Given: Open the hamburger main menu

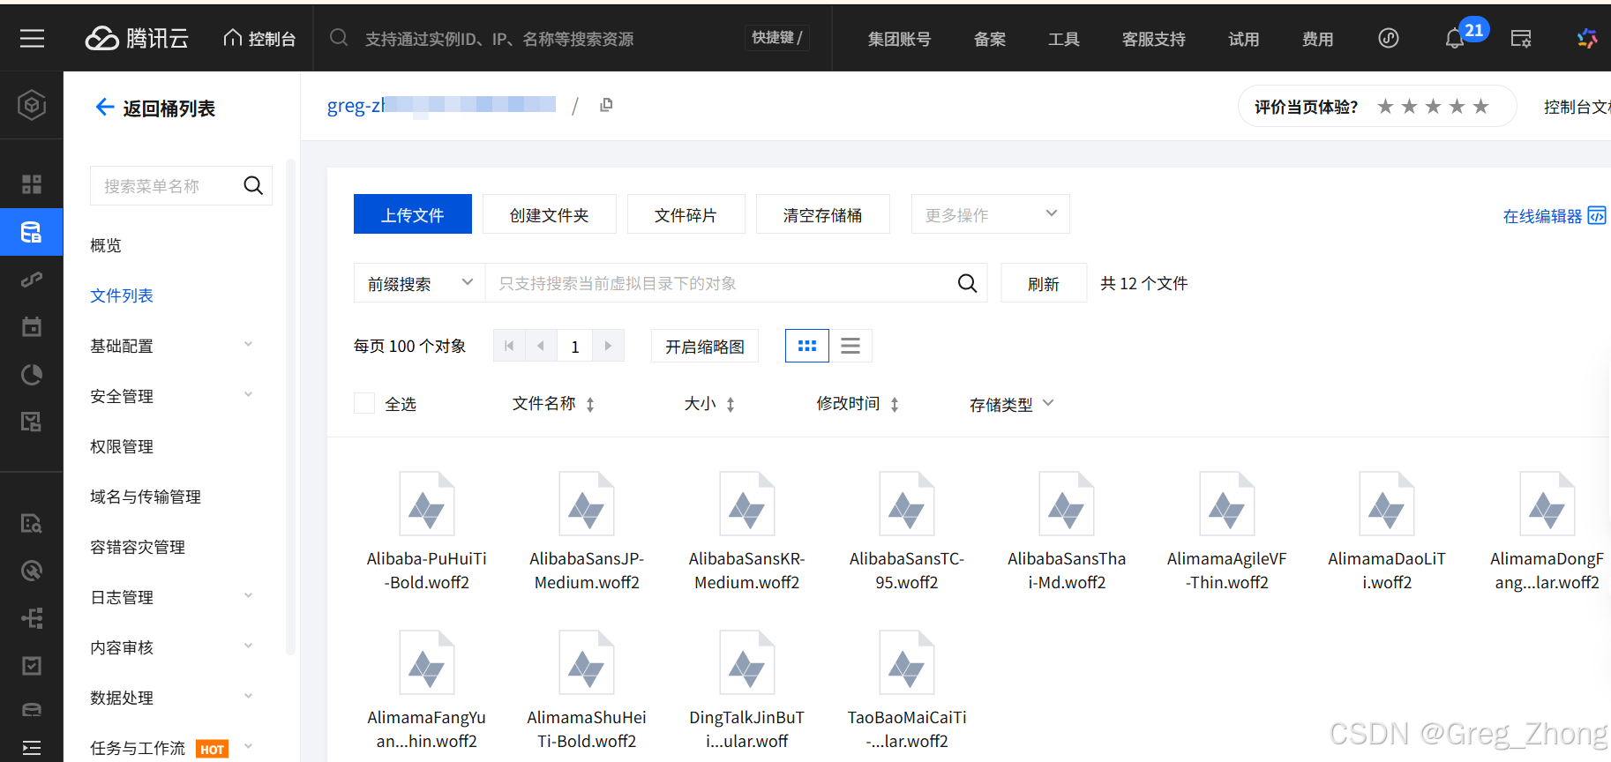Looking at the screenshot, I should click(x=32, y=39).
